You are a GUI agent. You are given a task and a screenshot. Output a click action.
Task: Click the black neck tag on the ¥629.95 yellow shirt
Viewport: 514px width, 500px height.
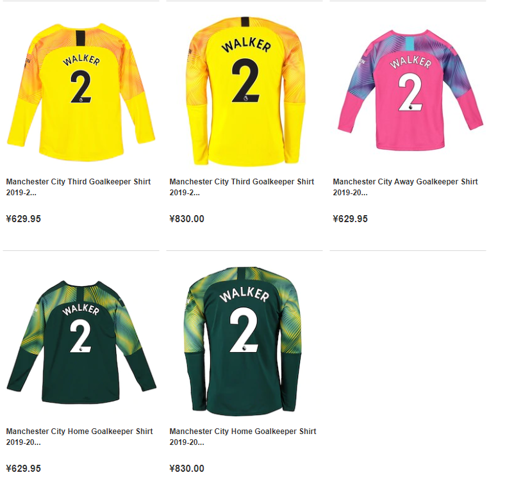[x=80, y=38]
